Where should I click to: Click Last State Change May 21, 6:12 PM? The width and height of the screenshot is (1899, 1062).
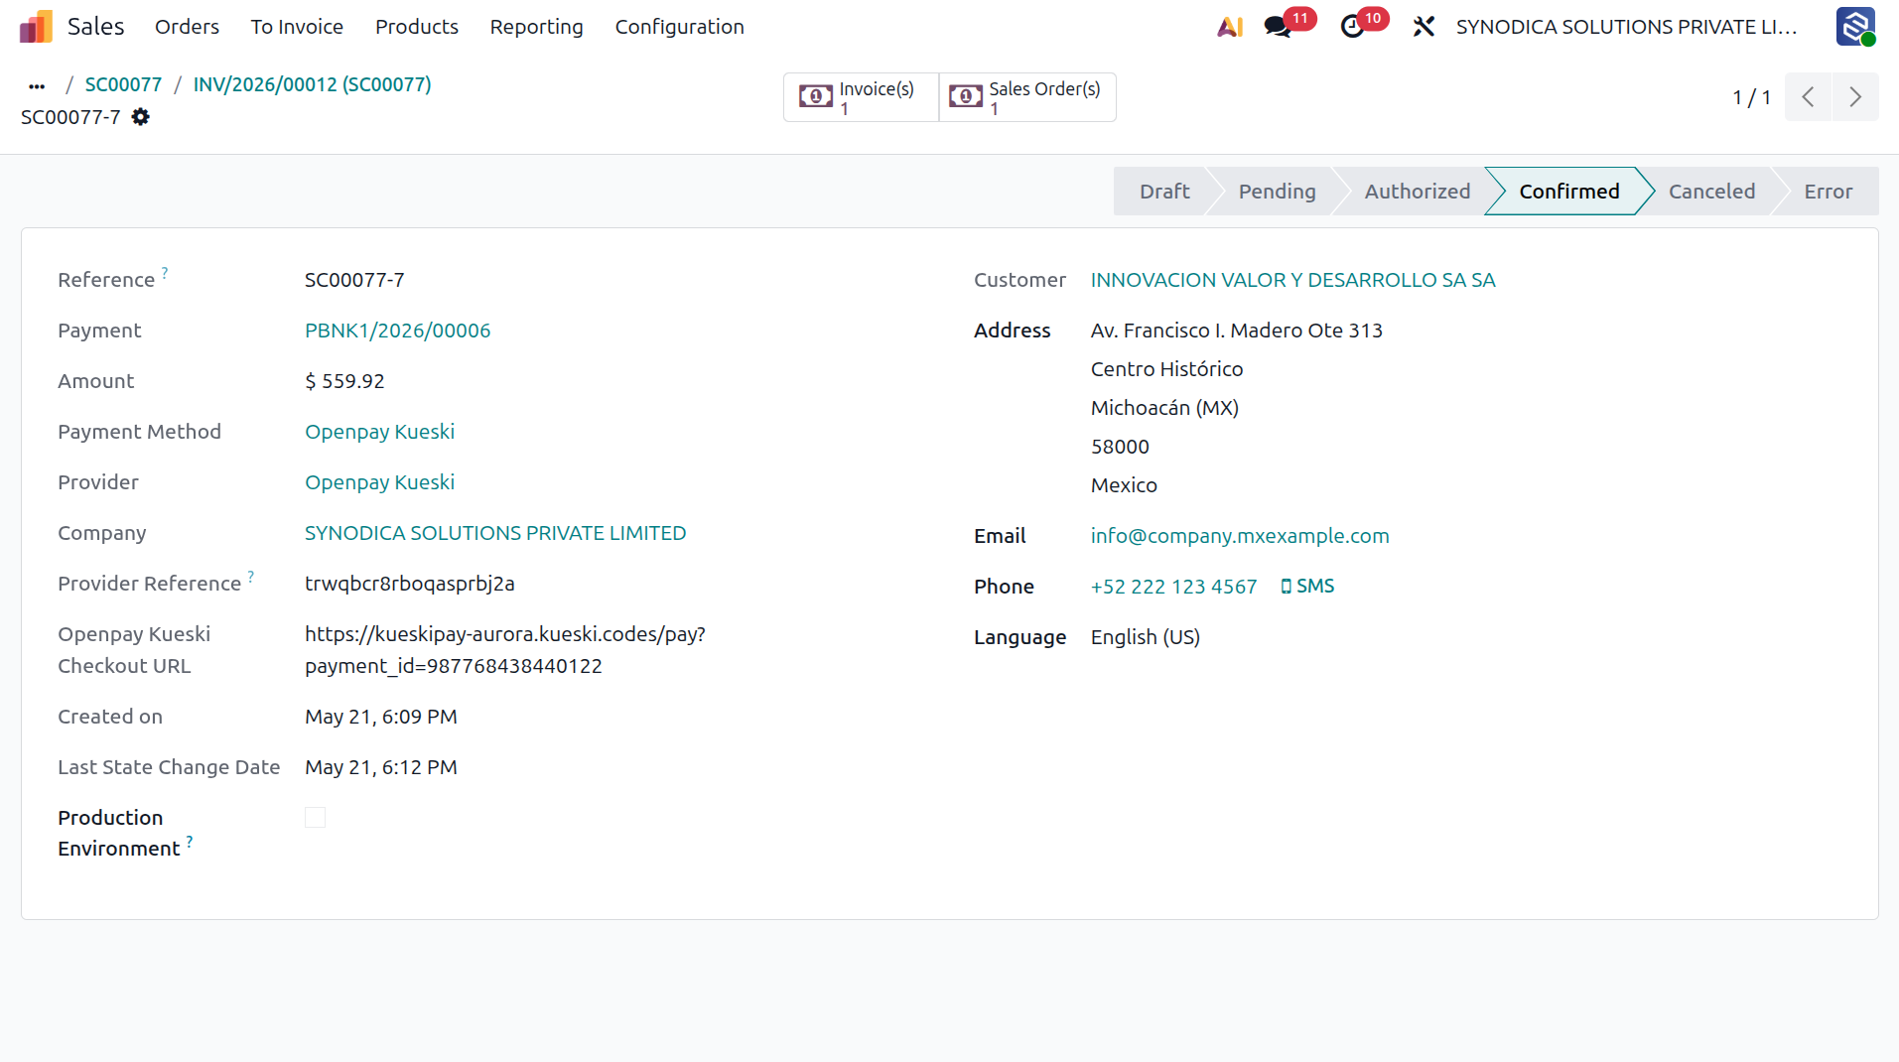click(381, 767)
